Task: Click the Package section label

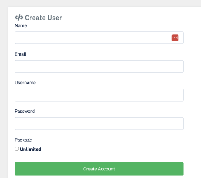Action: (23, 140)
